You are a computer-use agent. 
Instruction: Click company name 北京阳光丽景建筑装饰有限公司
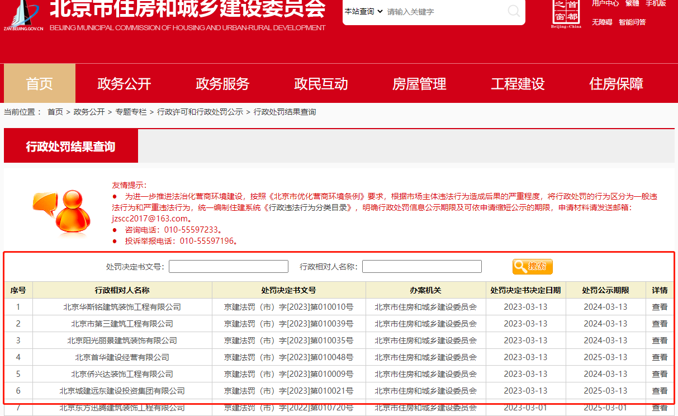(122, 341)
